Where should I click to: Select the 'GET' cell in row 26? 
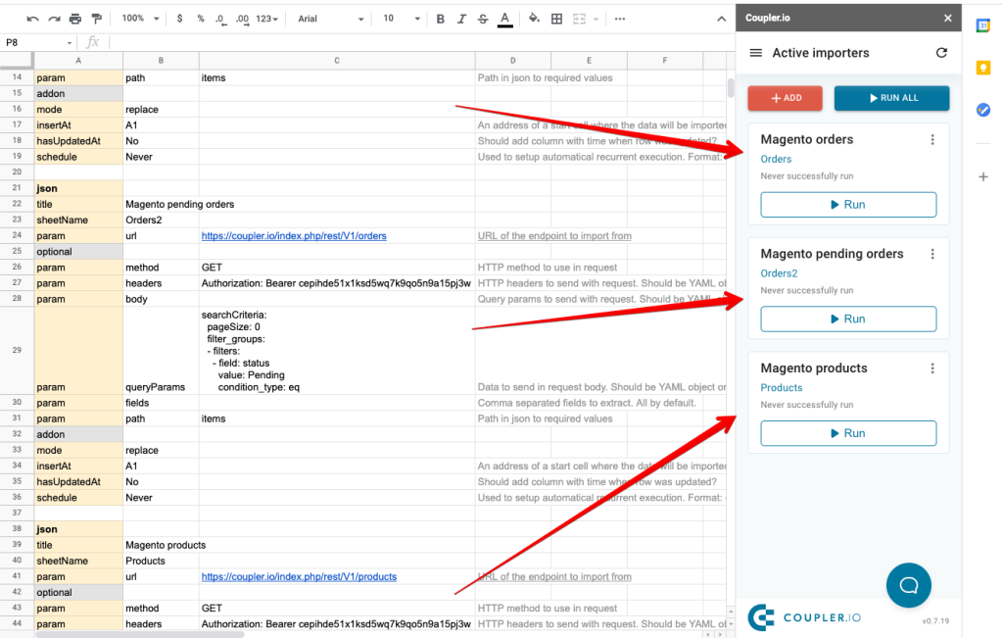click(337, 268)
